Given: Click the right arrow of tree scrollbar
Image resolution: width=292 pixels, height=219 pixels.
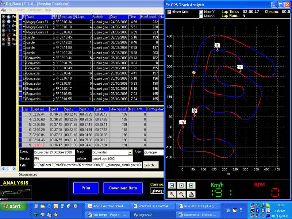Looking at the screenshot, I should tap(14, 169).
